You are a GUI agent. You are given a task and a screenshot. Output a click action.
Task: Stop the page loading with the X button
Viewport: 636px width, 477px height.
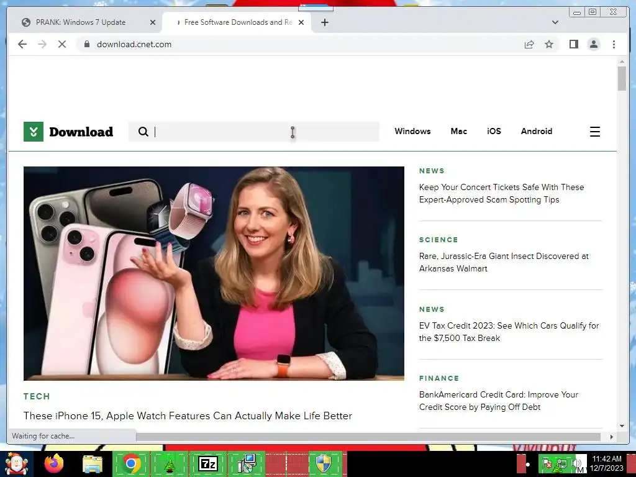[x=62, y=44]
